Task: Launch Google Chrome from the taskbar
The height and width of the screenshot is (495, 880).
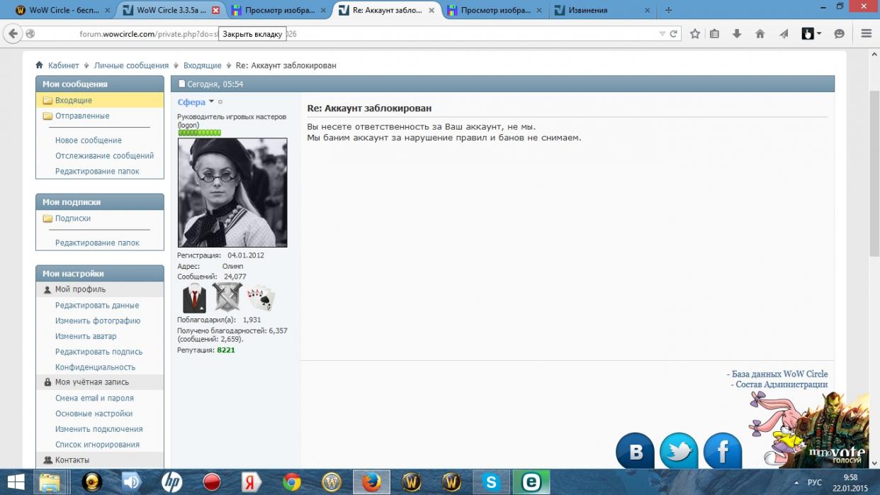Action: pyautogui.click(x=291, y=482)
